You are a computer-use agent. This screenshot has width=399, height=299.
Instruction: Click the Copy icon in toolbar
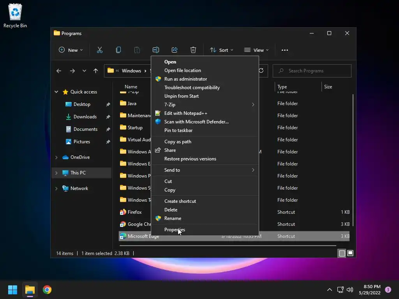coord(118,50)
